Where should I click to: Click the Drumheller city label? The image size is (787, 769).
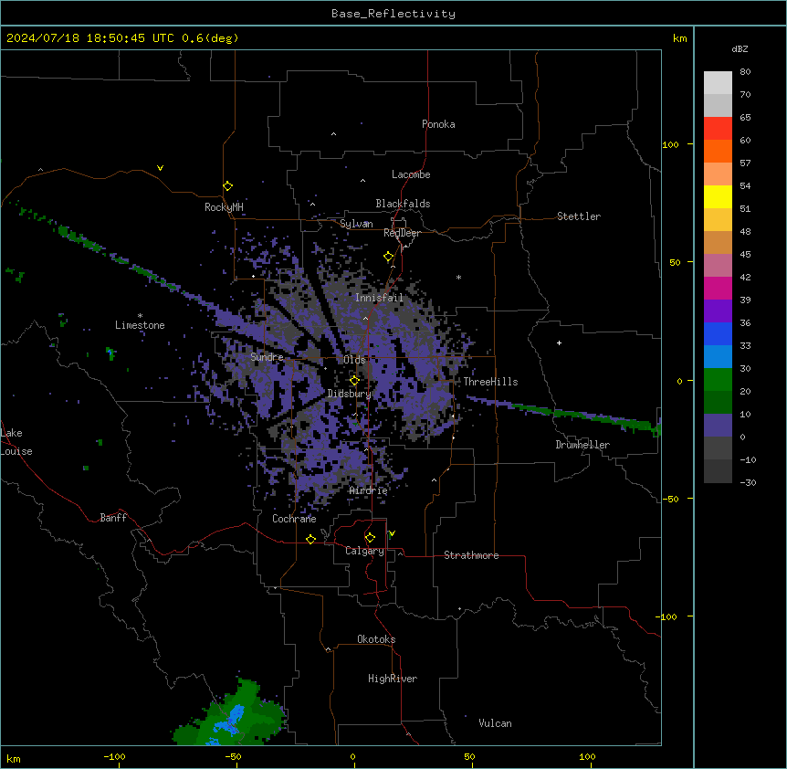click(x=582, y=445)
